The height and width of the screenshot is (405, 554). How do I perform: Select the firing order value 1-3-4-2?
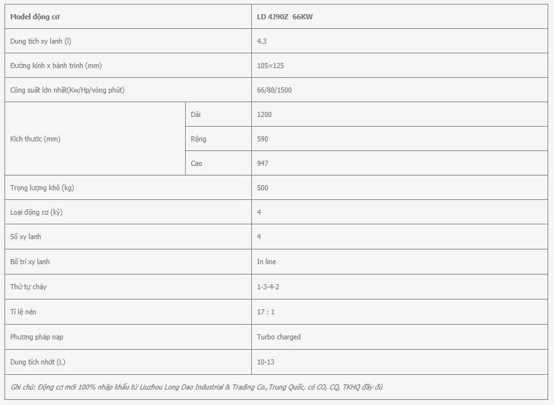click(x=268, y=287)
